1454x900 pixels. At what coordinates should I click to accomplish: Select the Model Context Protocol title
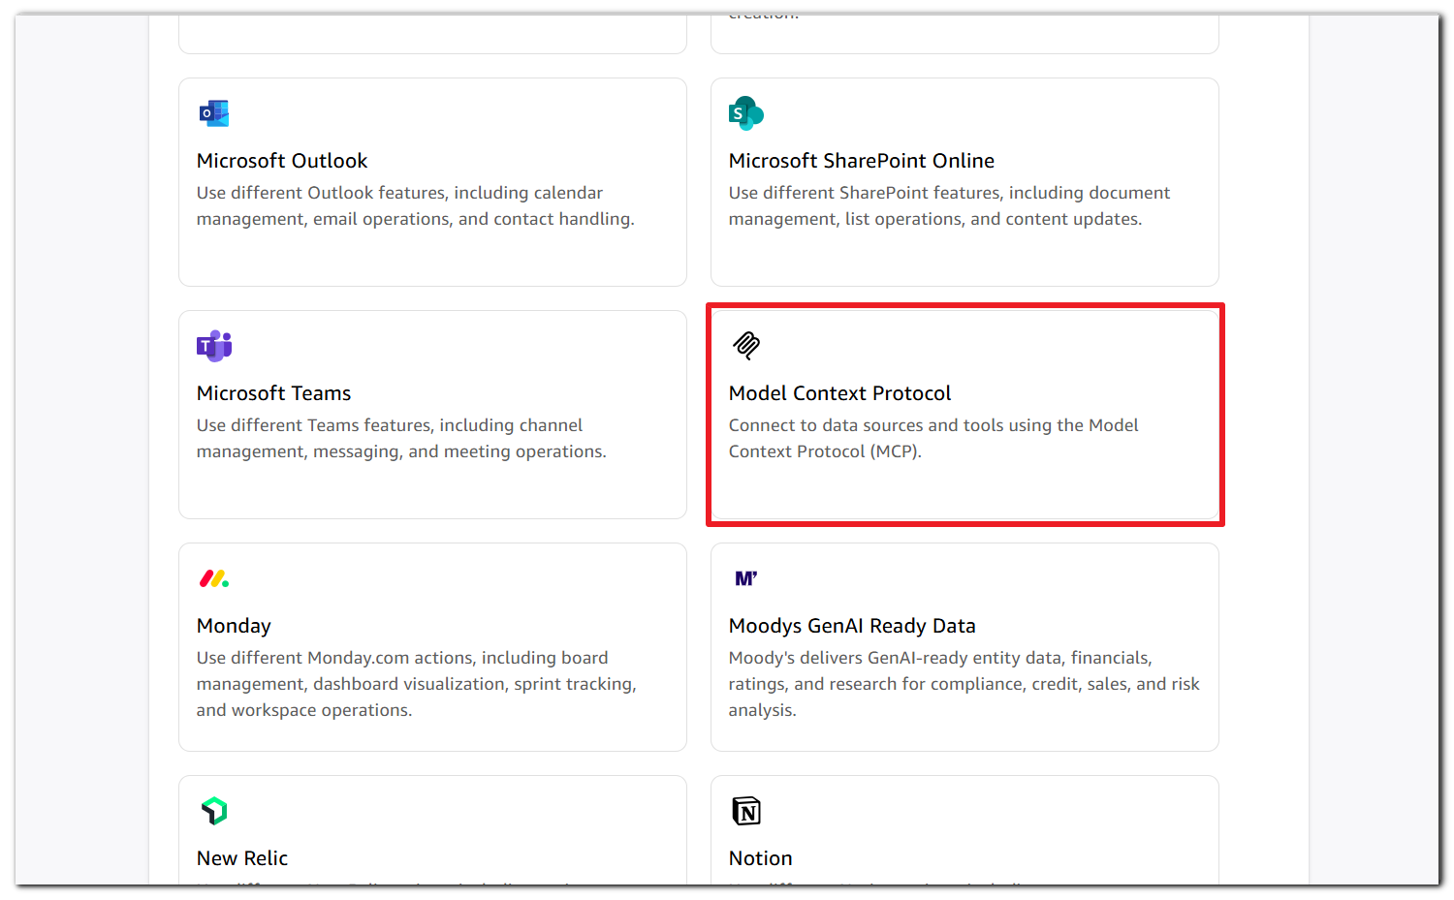click(840, 393)
